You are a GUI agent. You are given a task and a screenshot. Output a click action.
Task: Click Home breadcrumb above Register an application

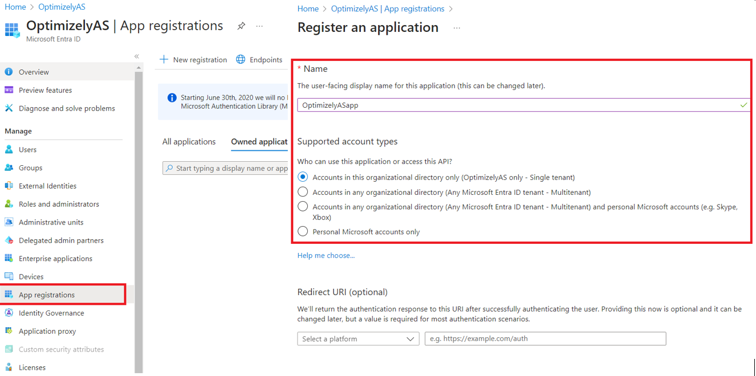coord(308,9)
